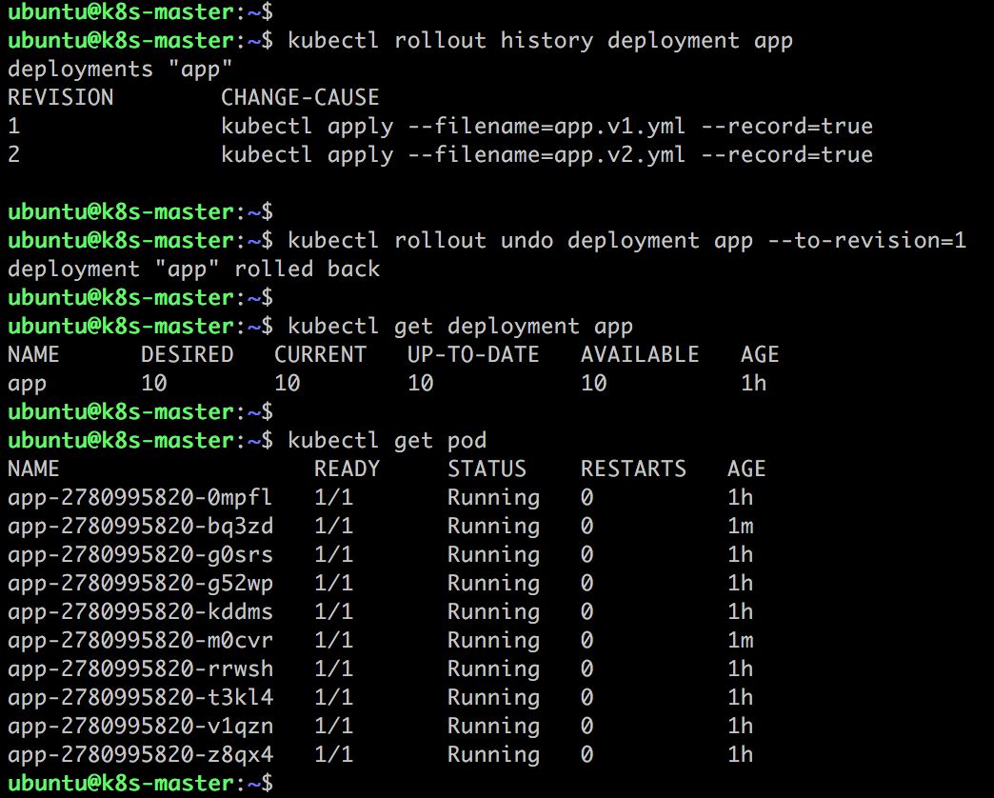Select the app-2780995820-z8qx4 pod name
This screenshot has height=798, width=994.
click(x=140, y=754)
